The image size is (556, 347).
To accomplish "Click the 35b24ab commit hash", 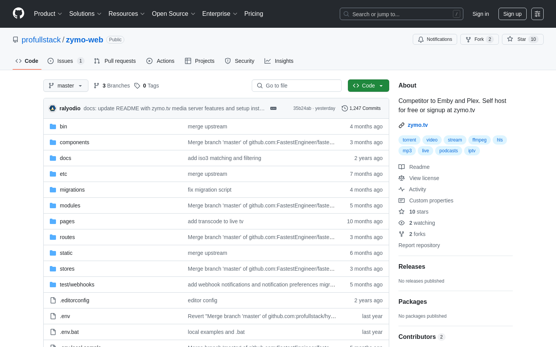I will pos(302,108).
